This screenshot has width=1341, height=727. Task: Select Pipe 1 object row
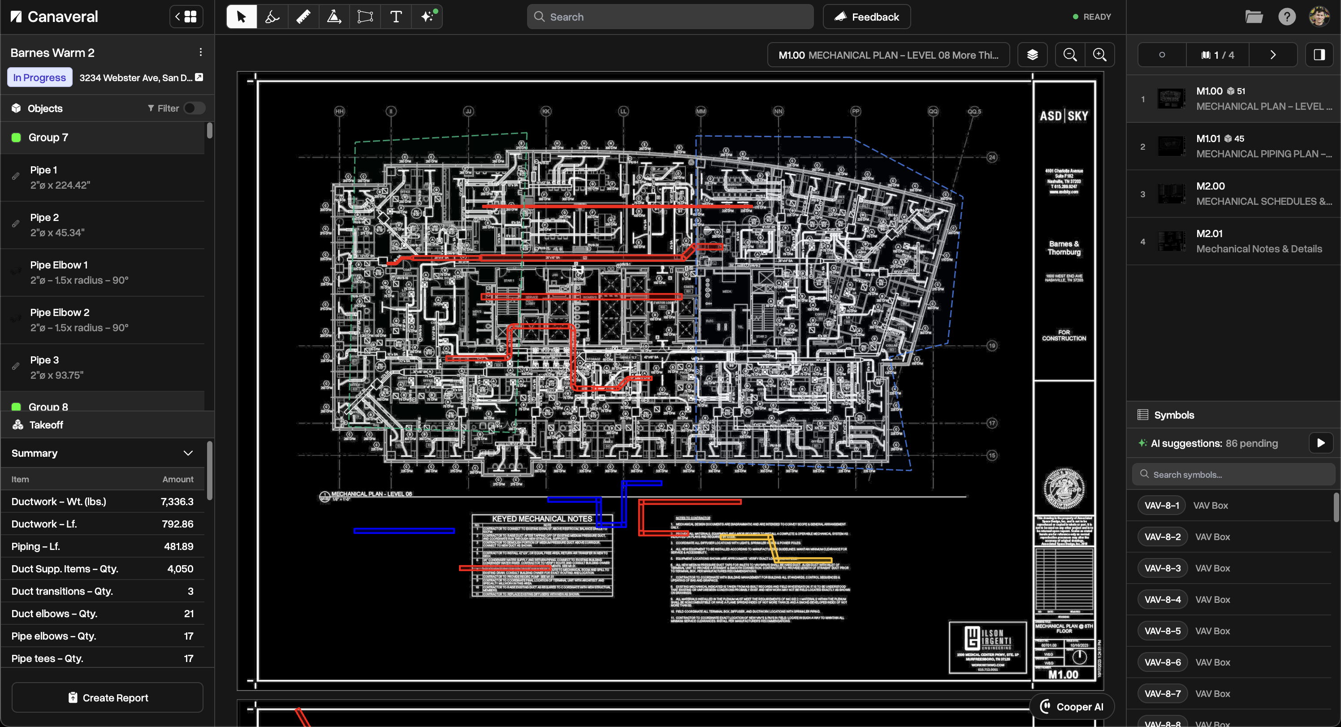(x=103, y=177)
